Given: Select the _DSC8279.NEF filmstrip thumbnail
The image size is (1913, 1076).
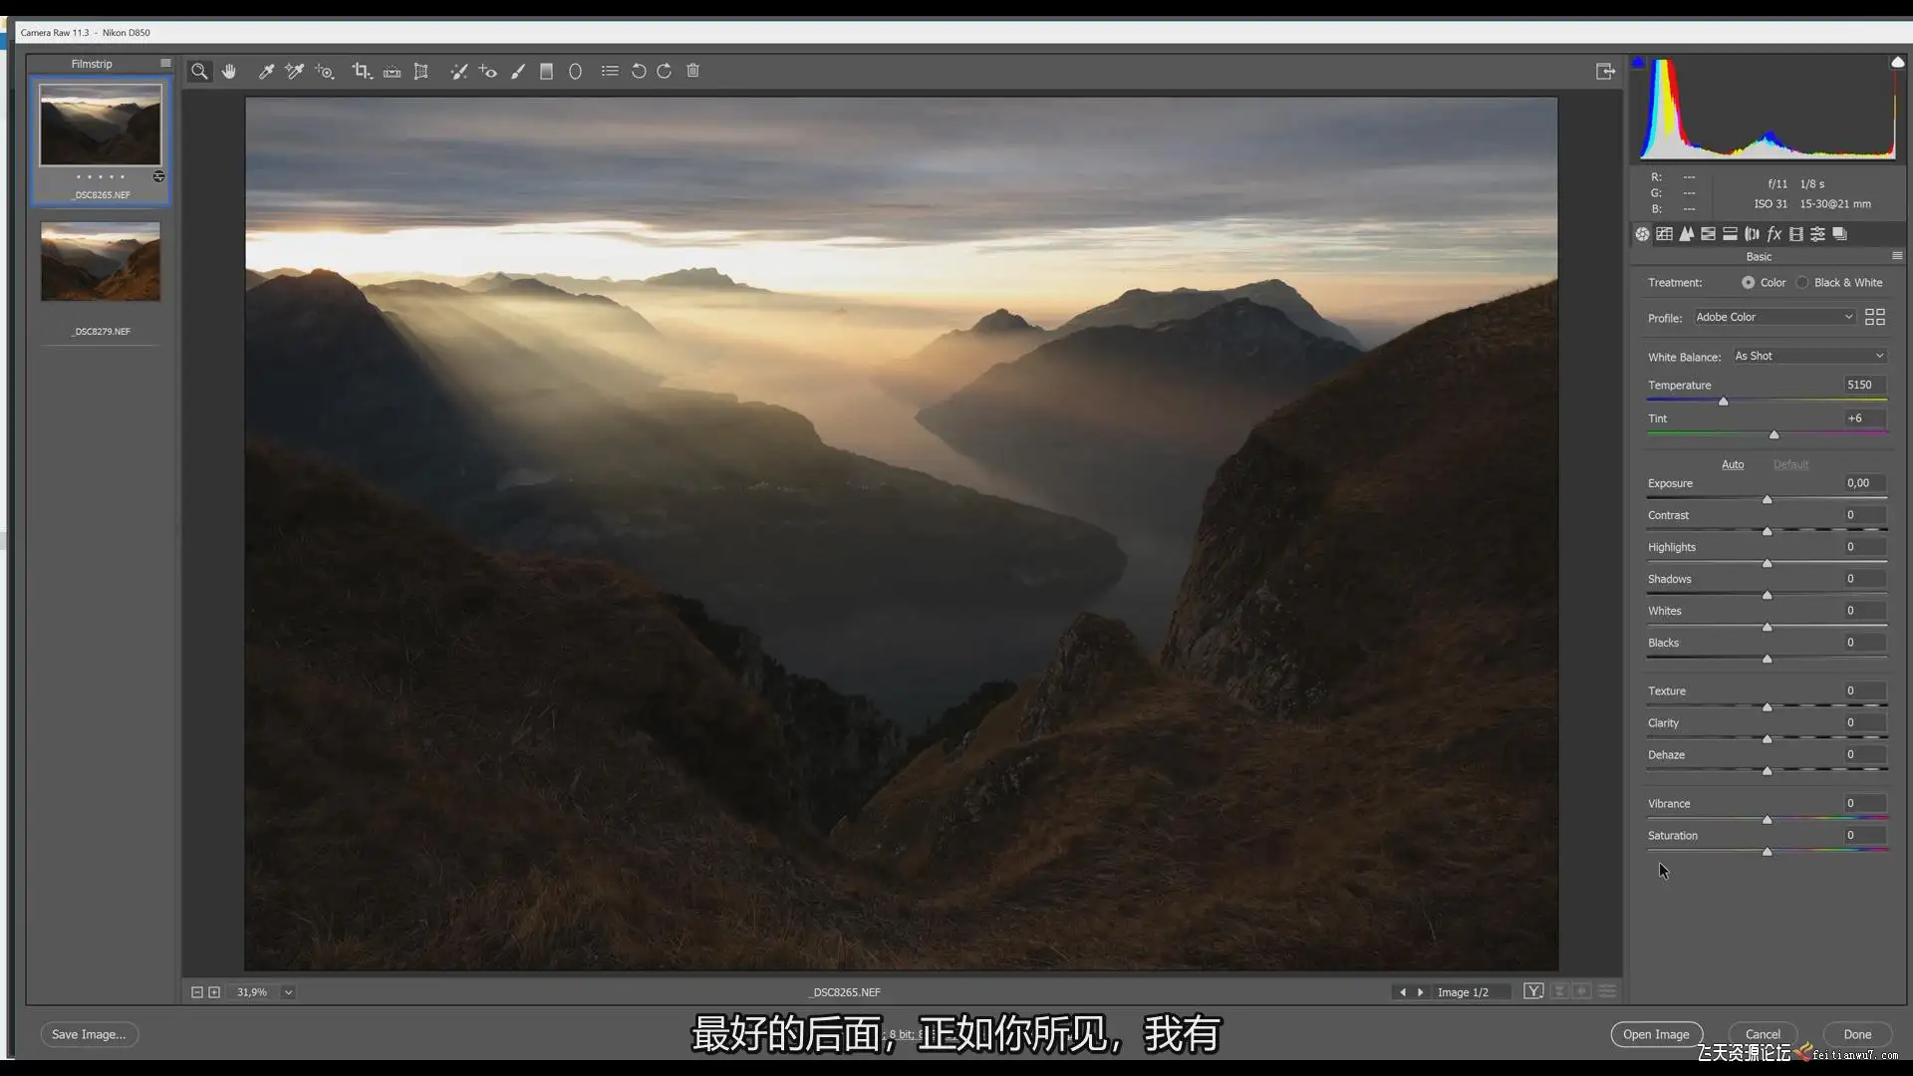Looking at the screenshot, I should click(101, 262).
